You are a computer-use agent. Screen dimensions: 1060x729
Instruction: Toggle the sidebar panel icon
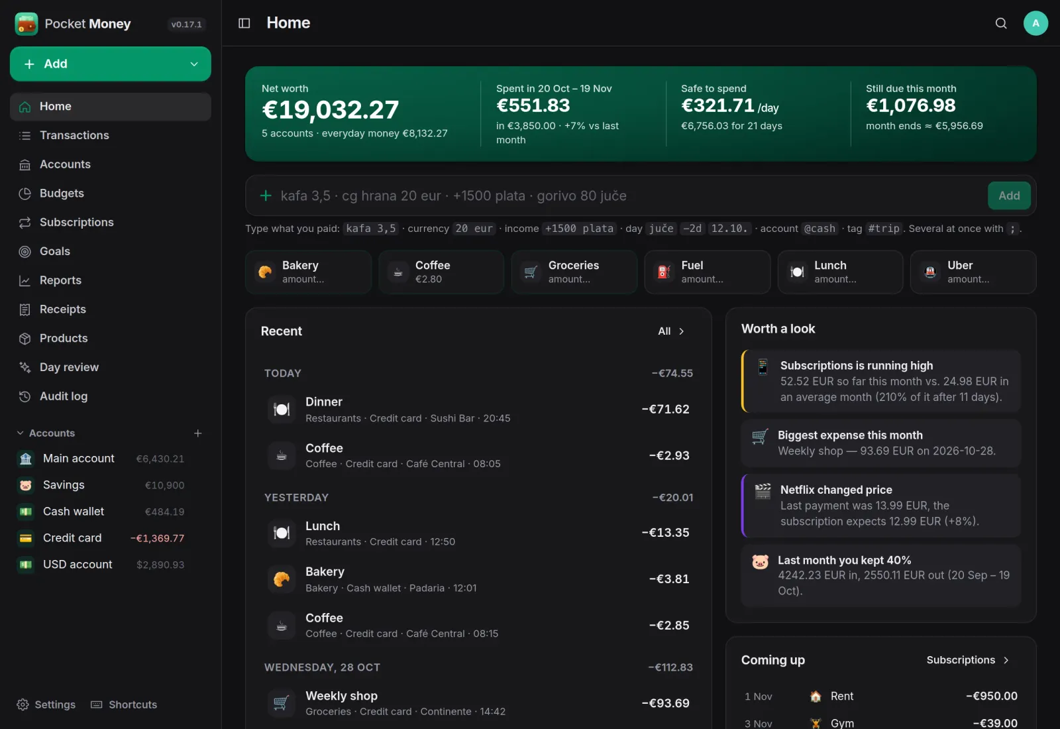[244, 23]
